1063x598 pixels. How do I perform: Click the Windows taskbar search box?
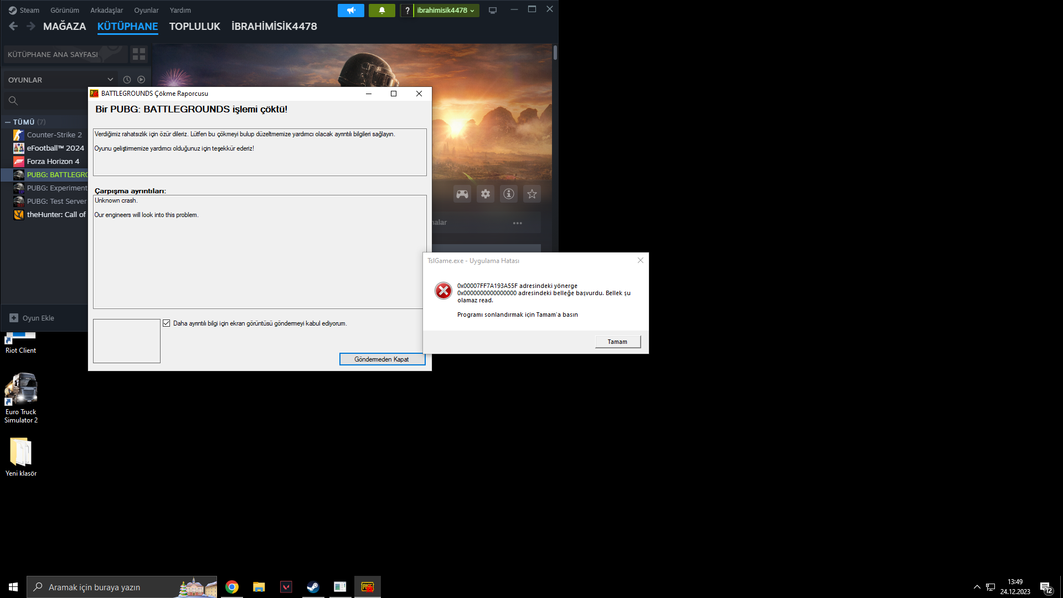[122, 587]
